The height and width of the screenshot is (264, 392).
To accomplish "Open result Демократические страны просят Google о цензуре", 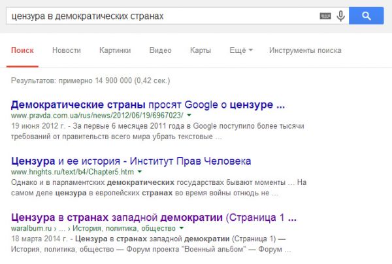I will pyautogui.click(x=148, y=105).
